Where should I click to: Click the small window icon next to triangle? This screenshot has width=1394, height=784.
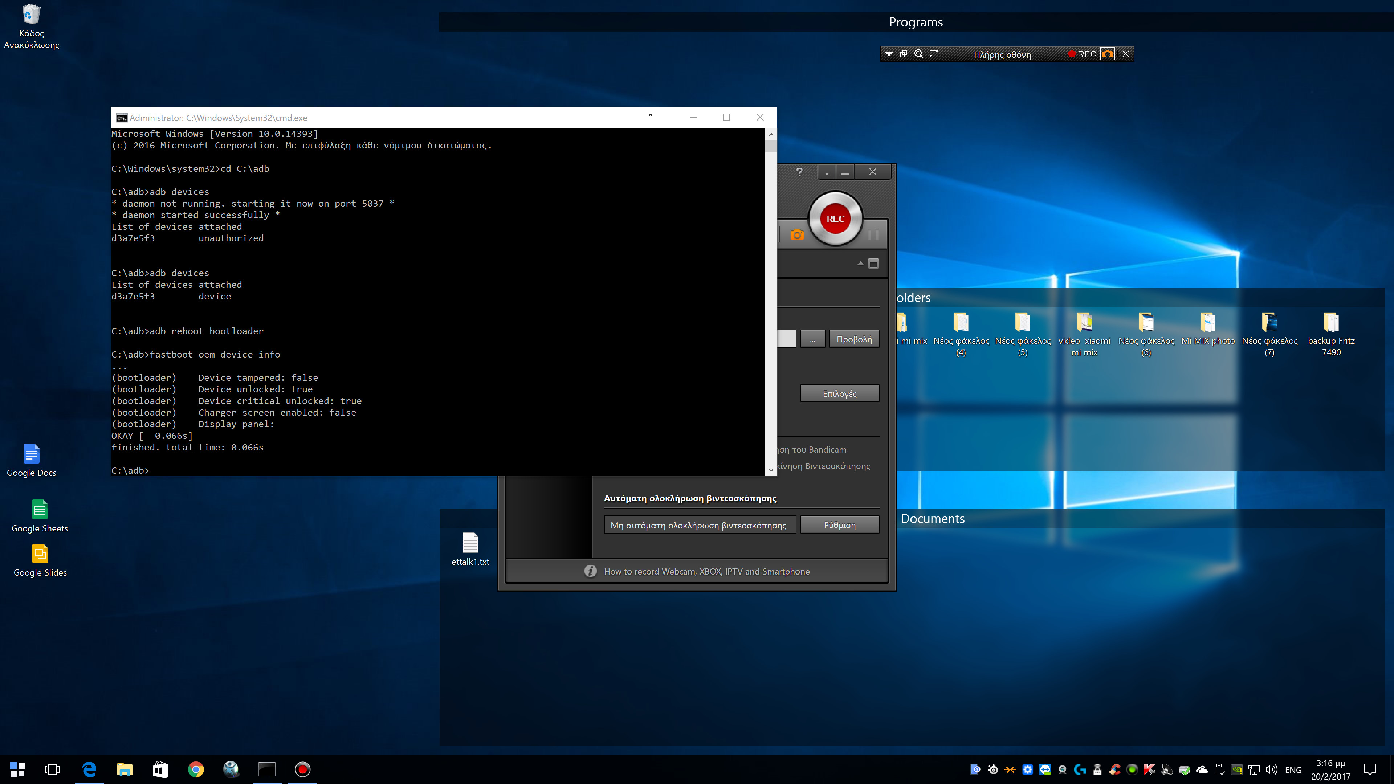873,264
